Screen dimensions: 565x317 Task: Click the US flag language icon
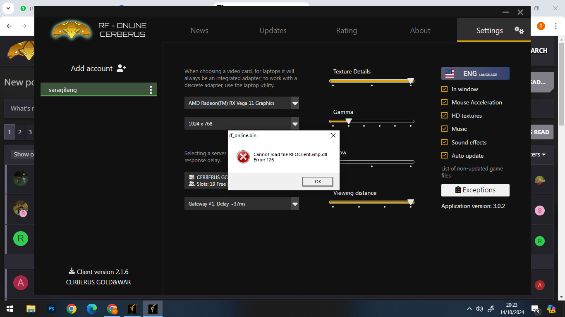[x=450, y=73]
